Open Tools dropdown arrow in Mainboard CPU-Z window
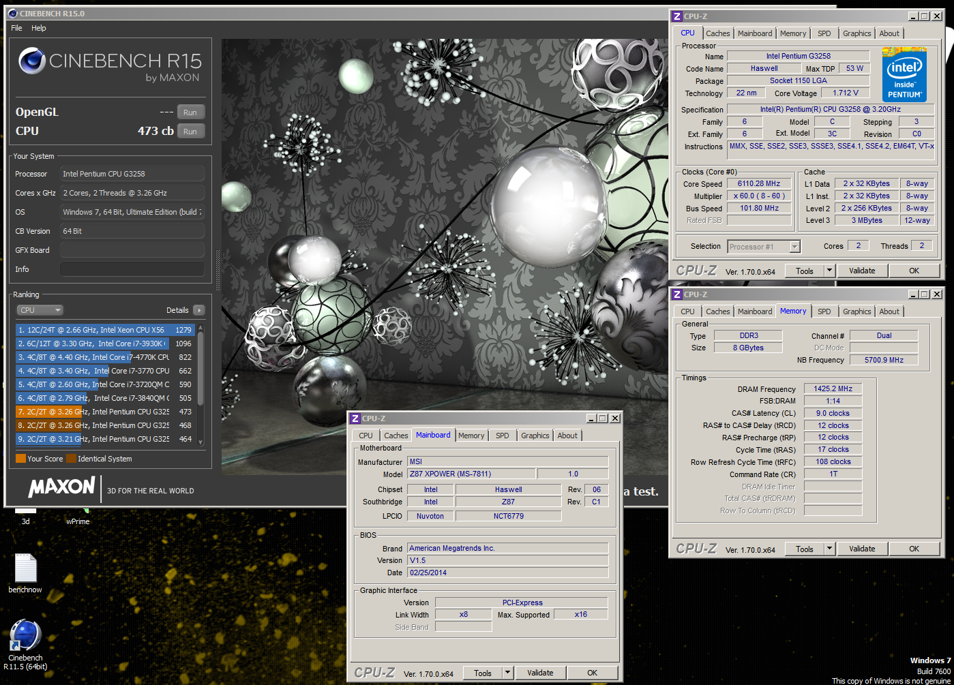 pos(508,673)
